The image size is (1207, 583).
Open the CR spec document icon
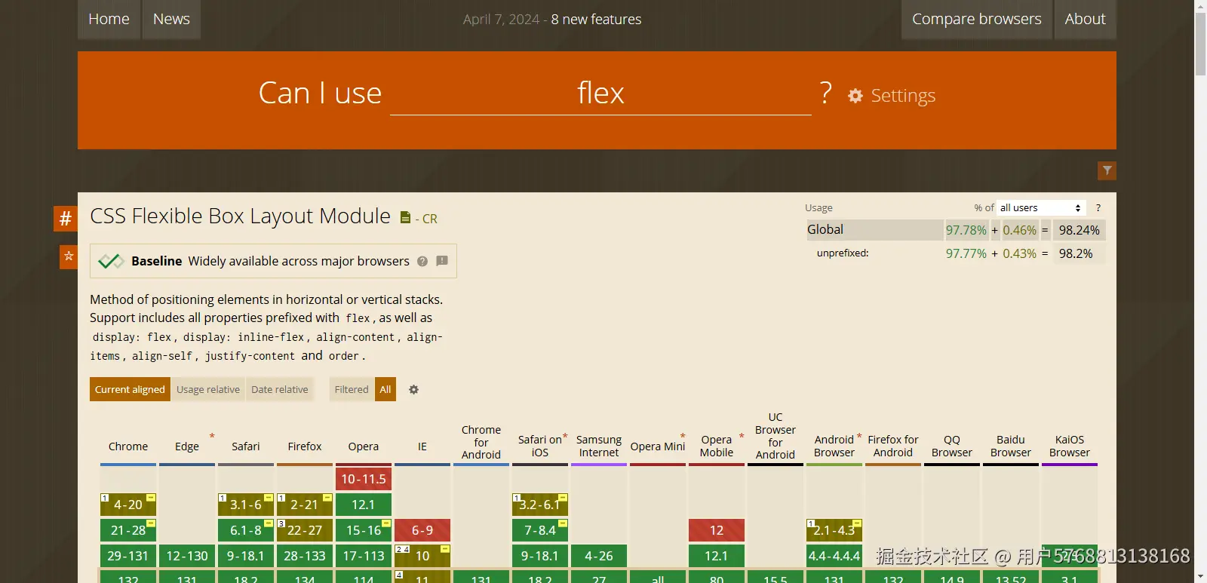click(x=405, y=218)
